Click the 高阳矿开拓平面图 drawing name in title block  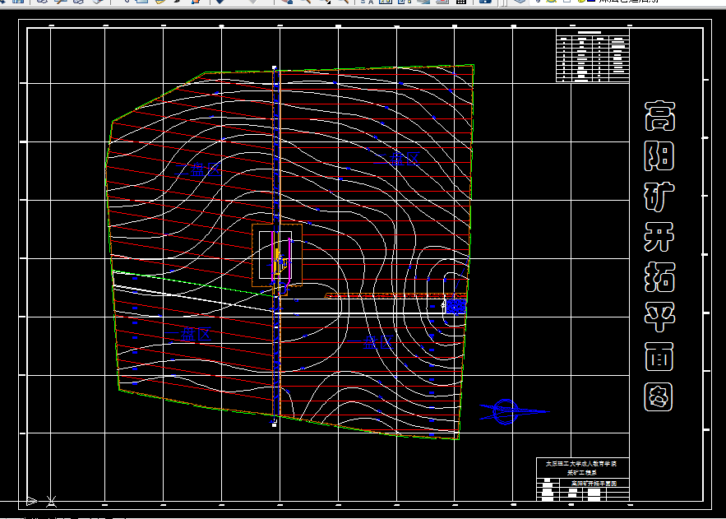click(594, 484)
